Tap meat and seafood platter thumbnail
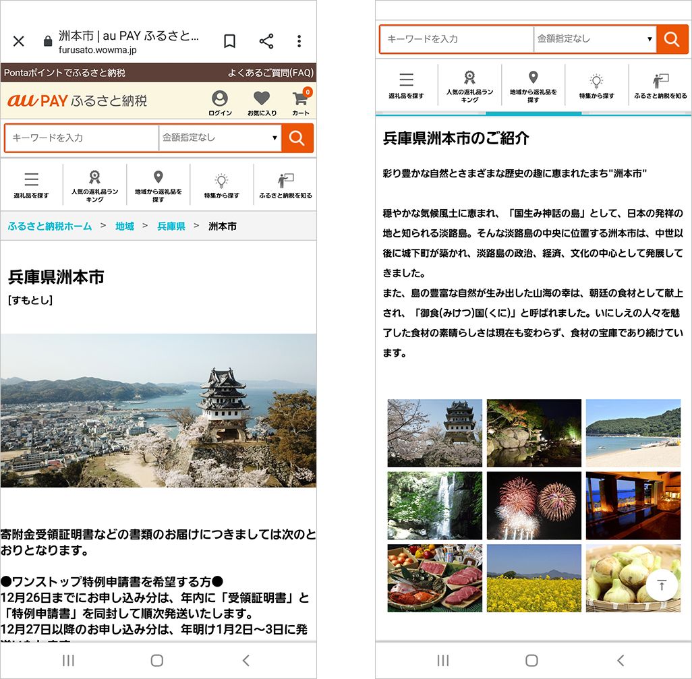This screenshot has height=679, width=692. (x=435, y=578)
